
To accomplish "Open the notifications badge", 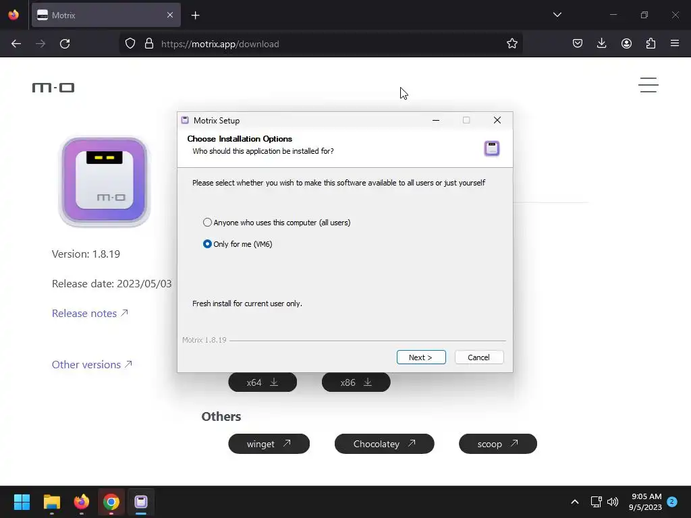I will click(x=672, y=501).
